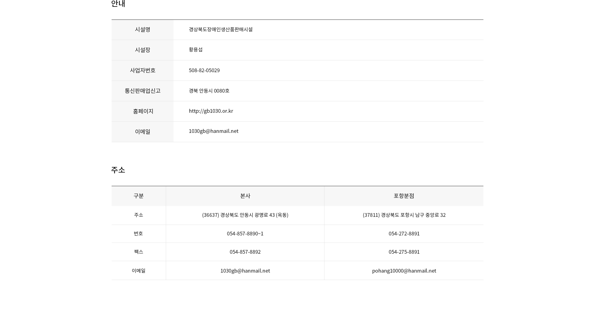
Task: Select business number 508-82-05029
Action: (204, 70)
